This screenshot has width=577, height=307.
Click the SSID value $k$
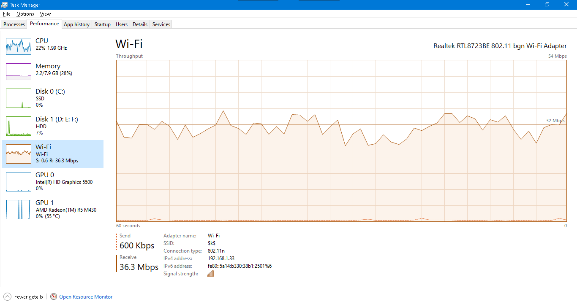point(212,243)
